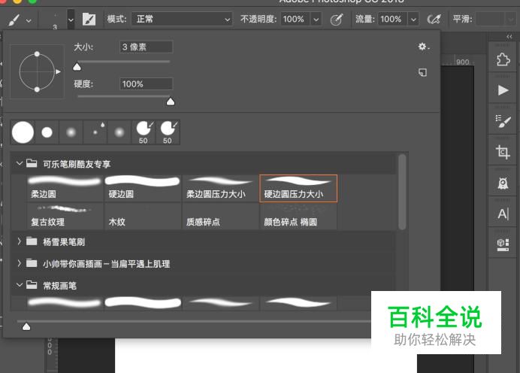Select the 颜色碎点 椭圆 brush preset
This screenshot has width=520, height=373.
pyautogui.click(x=298, y=216)
